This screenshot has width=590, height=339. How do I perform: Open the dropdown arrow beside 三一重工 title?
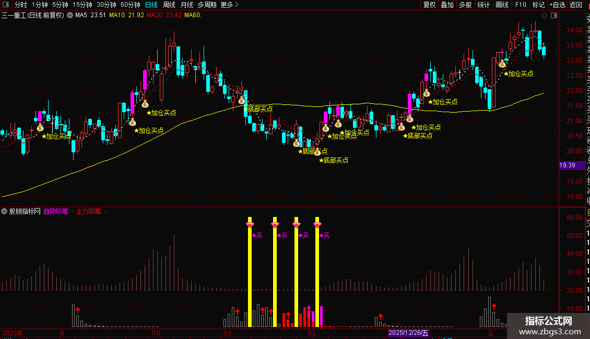point(70,16)
